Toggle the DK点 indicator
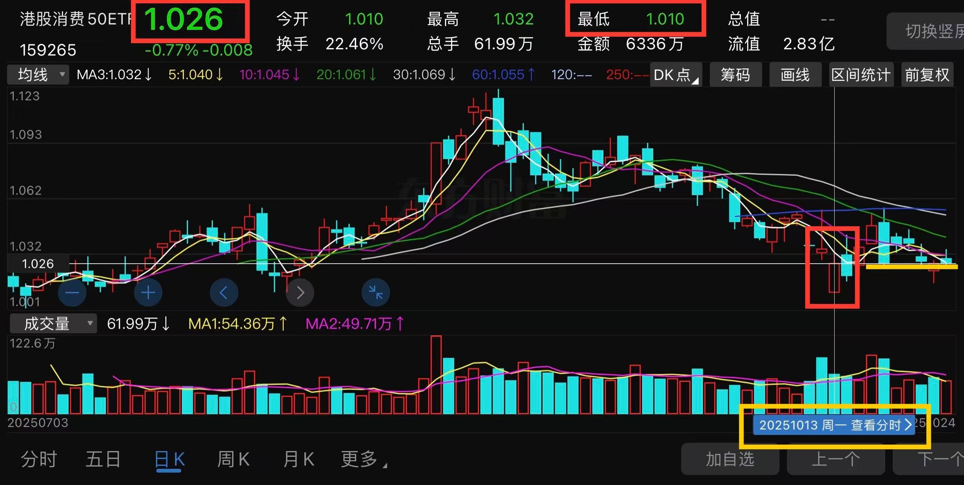 tap(675, 75)
